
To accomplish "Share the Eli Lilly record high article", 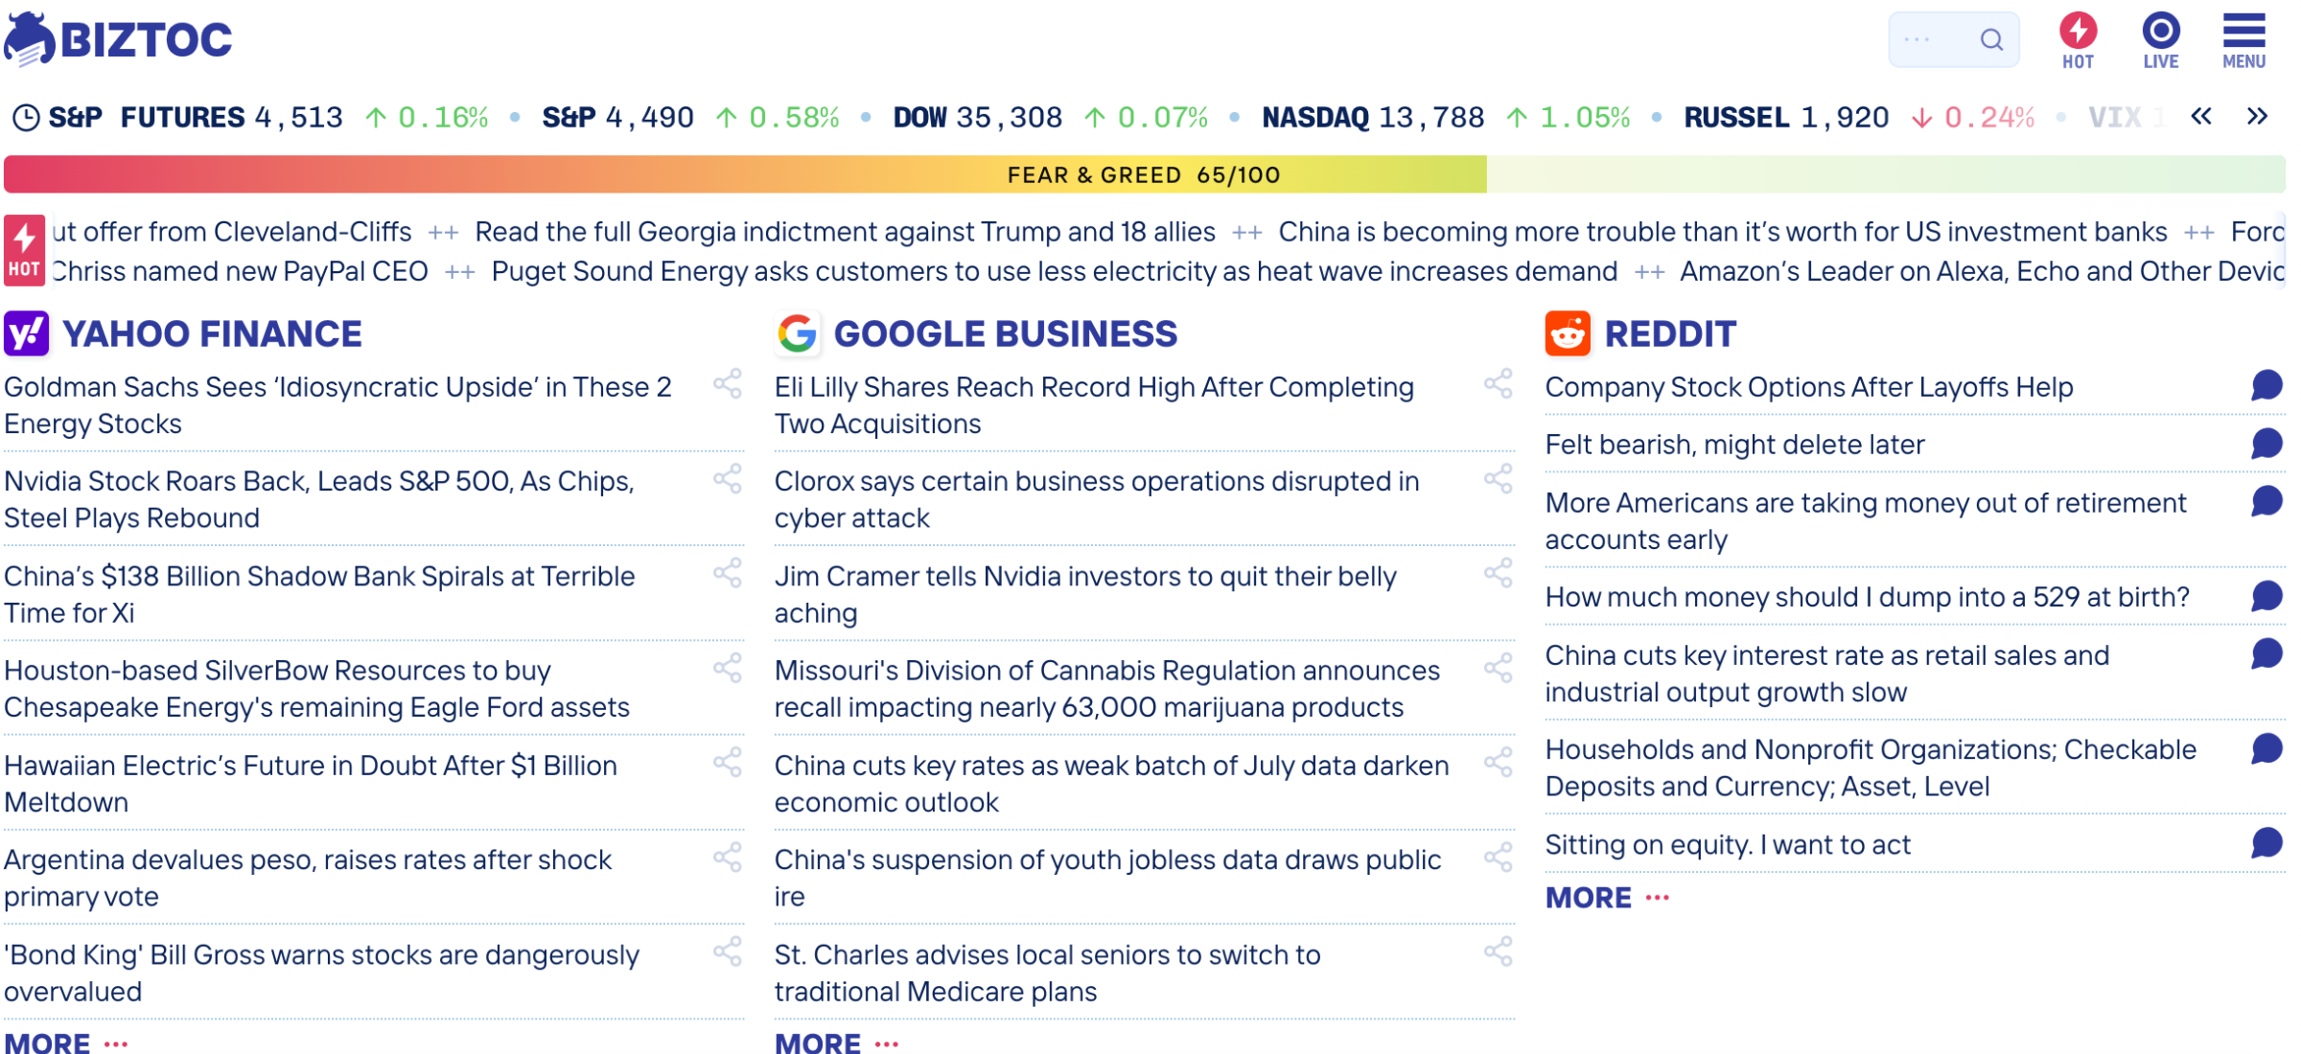I will pyautogui.click(x=1499, y=384).
